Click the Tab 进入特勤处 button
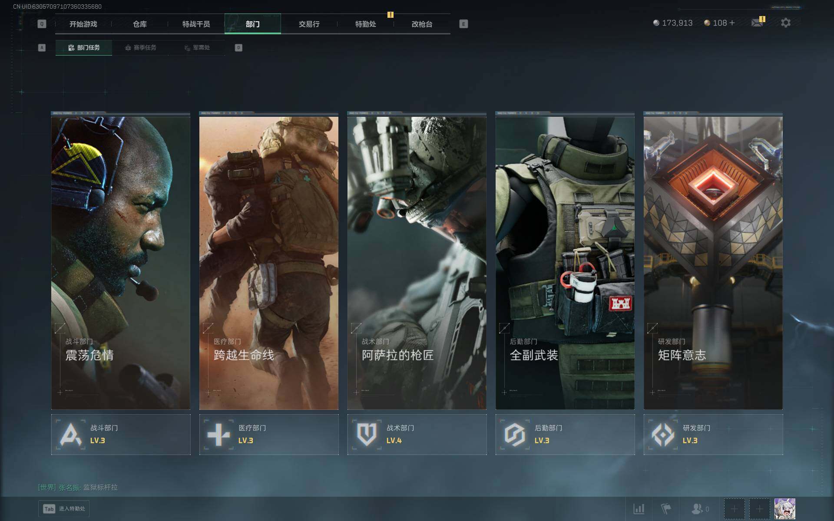This screenshot has height=521, width=834. click(x=64, y=508)
